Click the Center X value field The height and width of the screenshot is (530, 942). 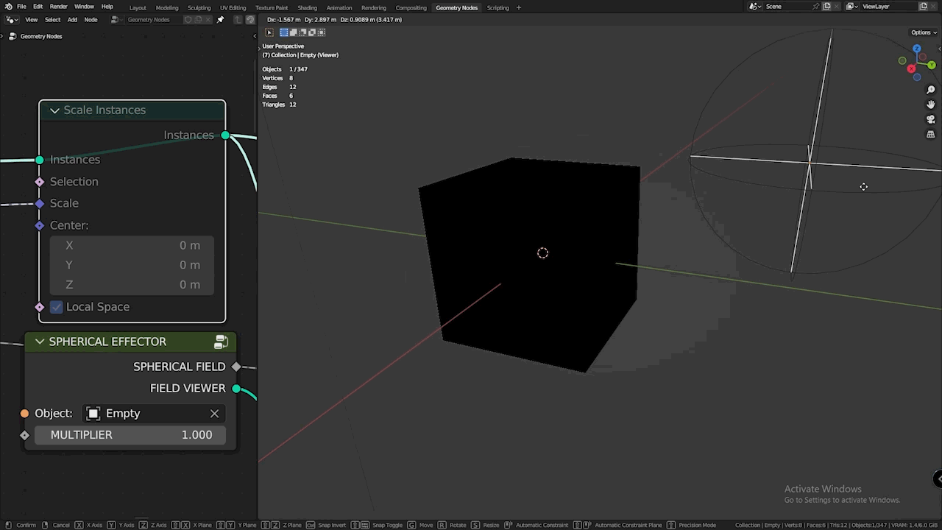point(132,245)
